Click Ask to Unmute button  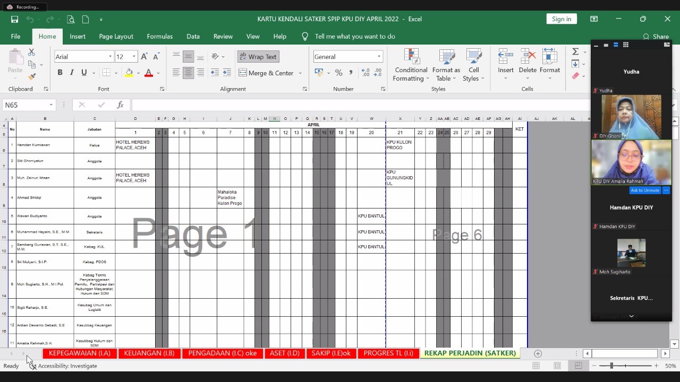(x=644, y=190)
